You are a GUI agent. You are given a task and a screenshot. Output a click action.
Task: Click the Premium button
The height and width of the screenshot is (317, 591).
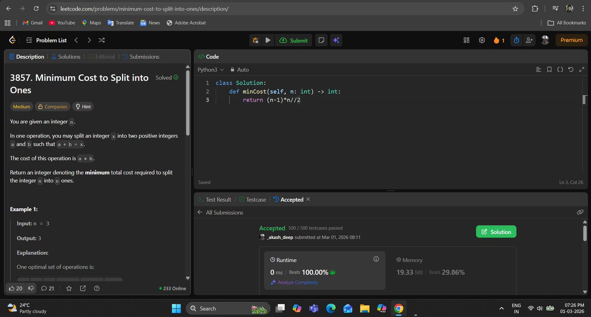[x=571, y=40]
